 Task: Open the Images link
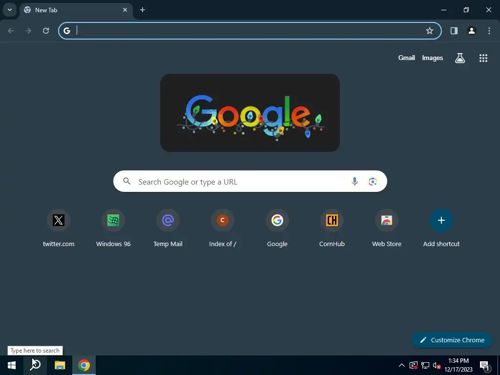(x=433, y=58)
